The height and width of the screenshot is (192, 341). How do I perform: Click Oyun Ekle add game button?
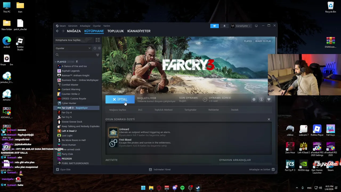pyautogui.click(x=63, y=169)
